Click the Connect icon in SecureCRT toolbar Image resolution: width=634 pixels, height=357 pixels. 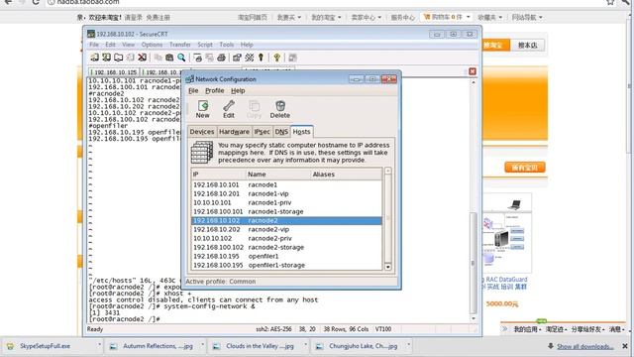point(95,58)
